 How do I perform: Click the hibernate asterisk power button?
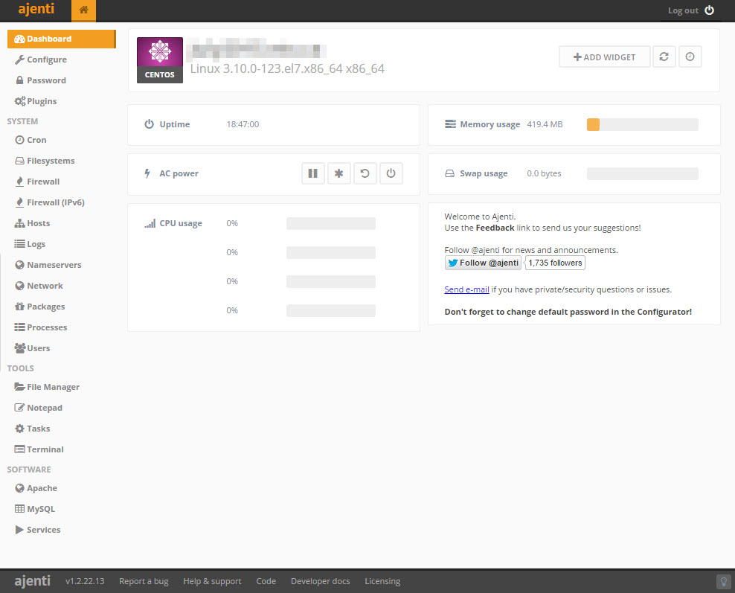pyautogui.click(x=339, y=173)
